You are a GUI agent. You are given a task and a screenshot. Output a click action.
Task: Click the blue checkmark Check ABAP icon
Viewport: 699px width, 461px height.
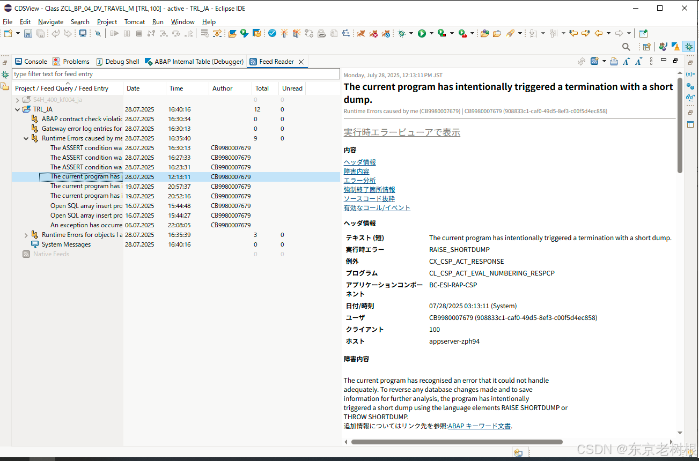click(272, 33)
